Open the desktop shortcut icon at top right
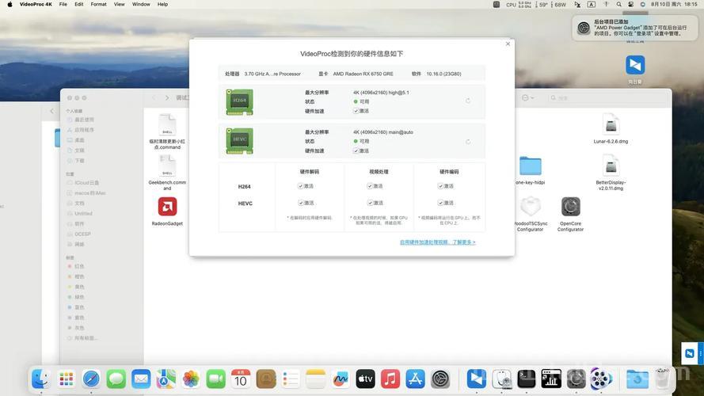The image size is (704, 396). [635, 65]
